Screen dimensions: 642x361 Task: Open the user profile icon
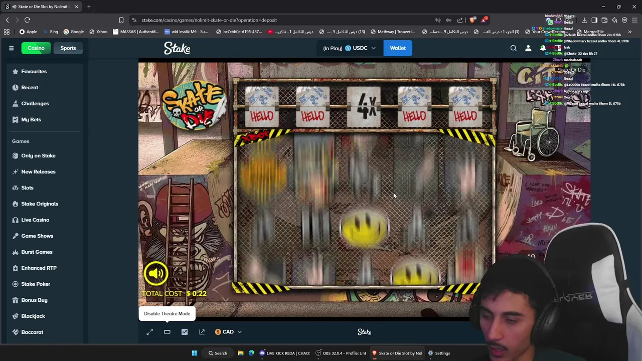(528, 48)
